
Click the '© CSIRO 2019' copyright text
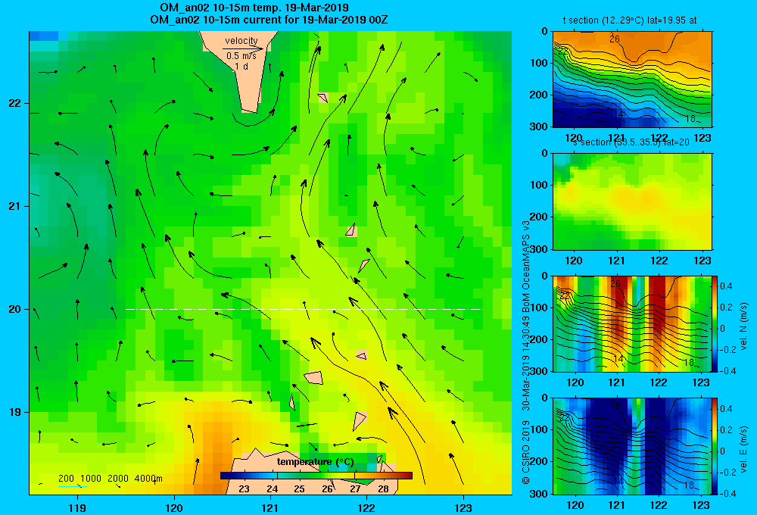(x=526, y=452)
